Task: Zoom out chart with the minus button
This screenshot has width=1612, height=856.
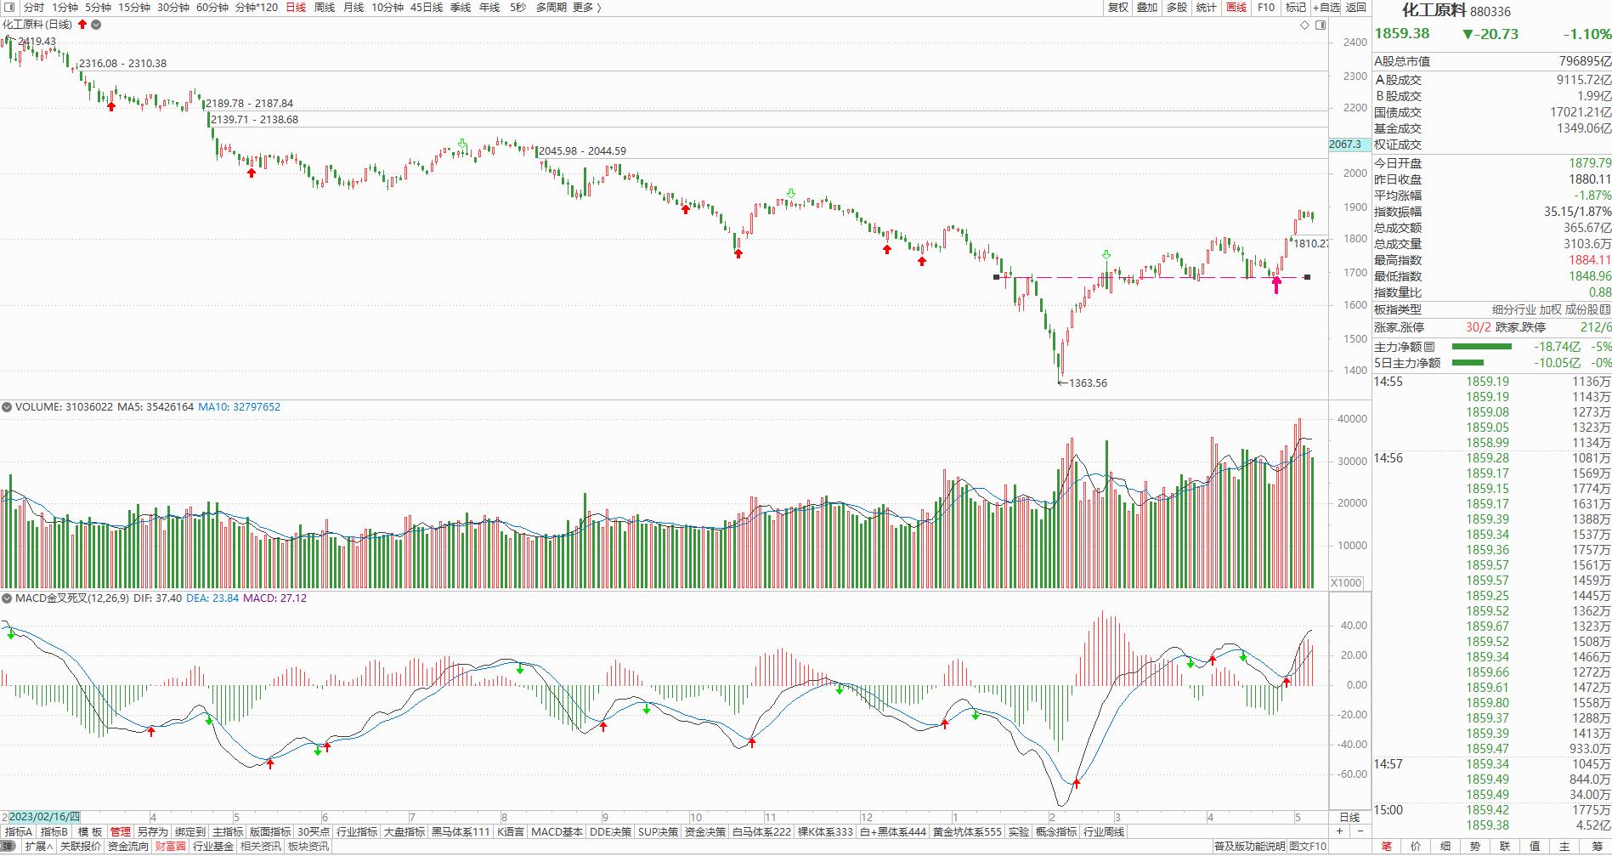Action: click(x=1360, y=830)
